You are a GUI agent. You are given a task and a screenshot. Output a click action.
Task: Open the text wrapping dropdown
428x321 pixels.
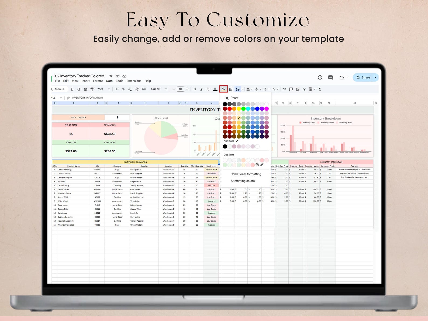pyautogui.click(x=267, y=89)
